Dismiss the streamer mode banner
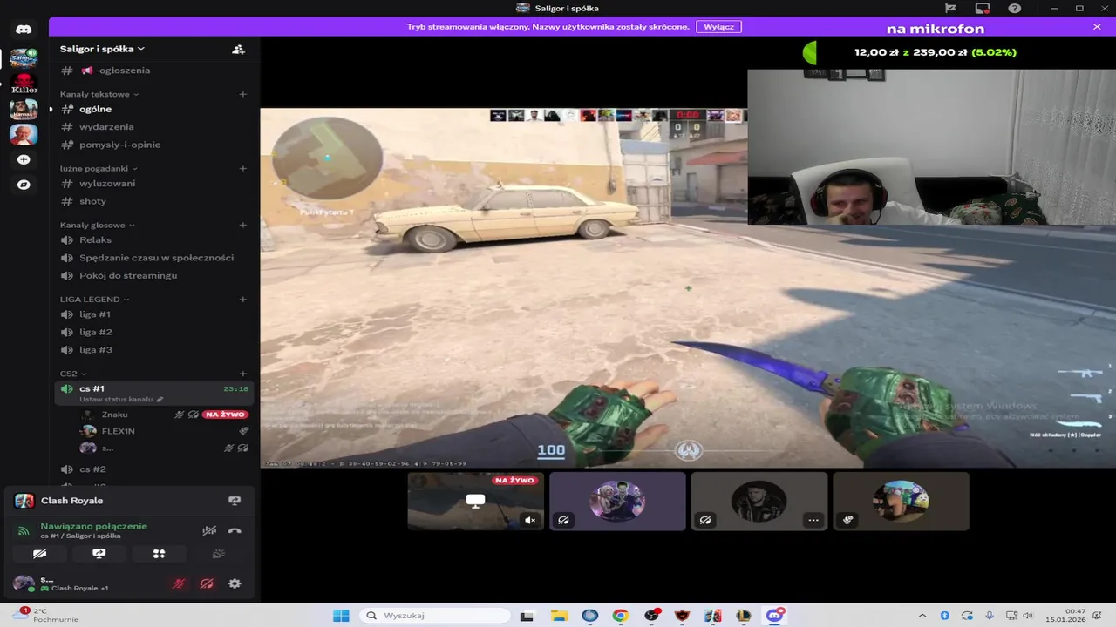 pyautogui.click(x=1097, y=27)
